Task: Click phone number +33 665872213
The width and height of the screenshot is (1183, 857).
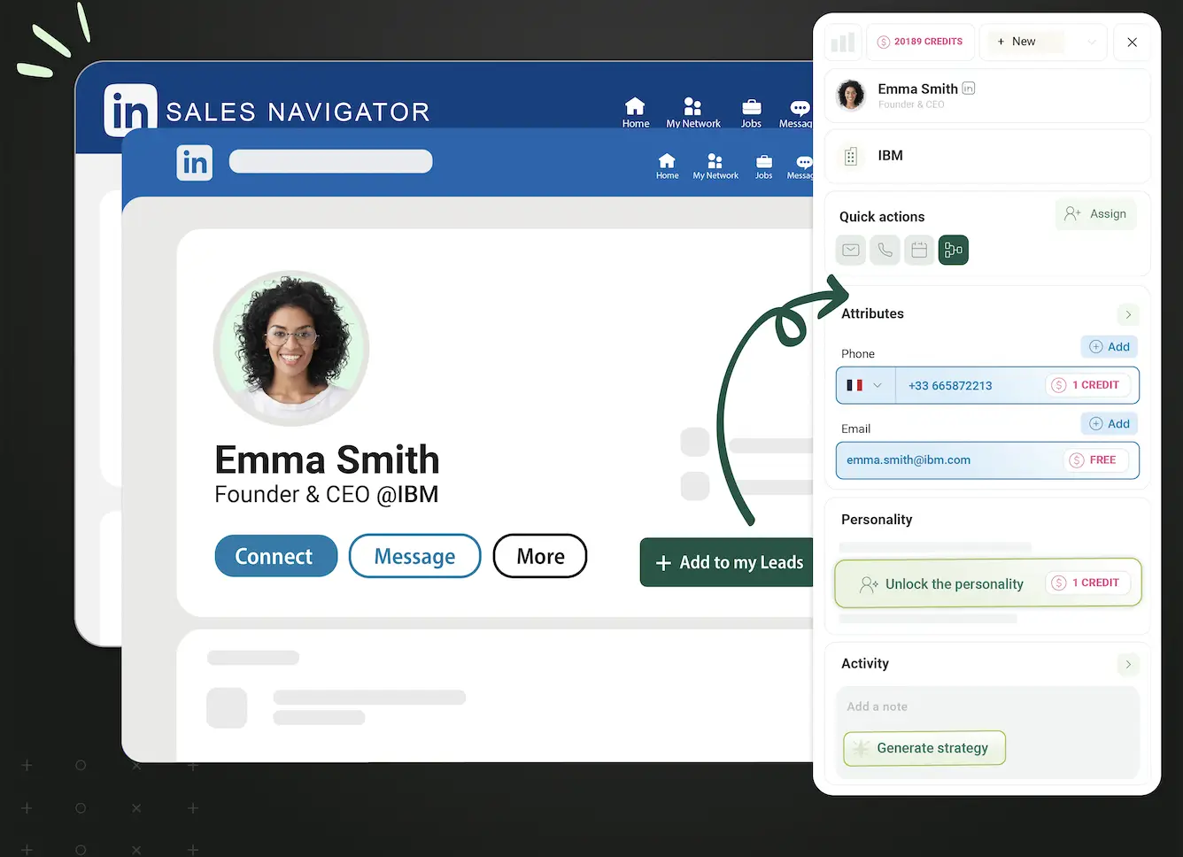Action: pyautogui.click(x=950, y=386)
